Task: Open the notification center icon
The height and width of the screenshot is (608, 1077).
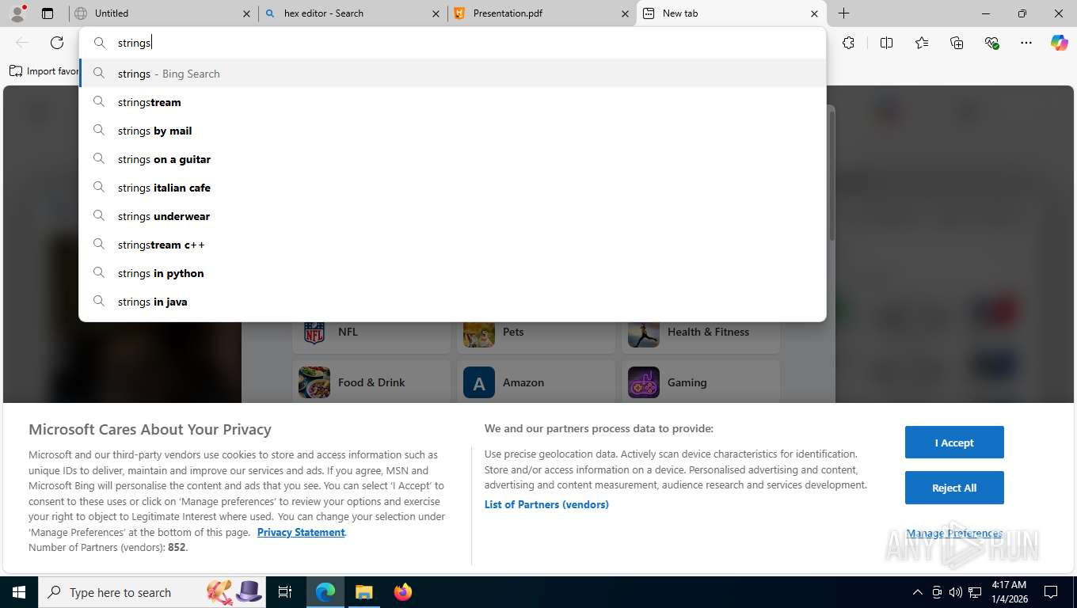Action: click(x=1051, y=592)
